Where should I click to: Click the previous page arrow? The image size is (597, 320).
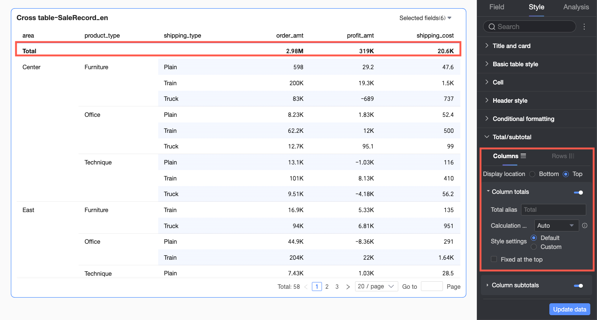tap(306, 287)
